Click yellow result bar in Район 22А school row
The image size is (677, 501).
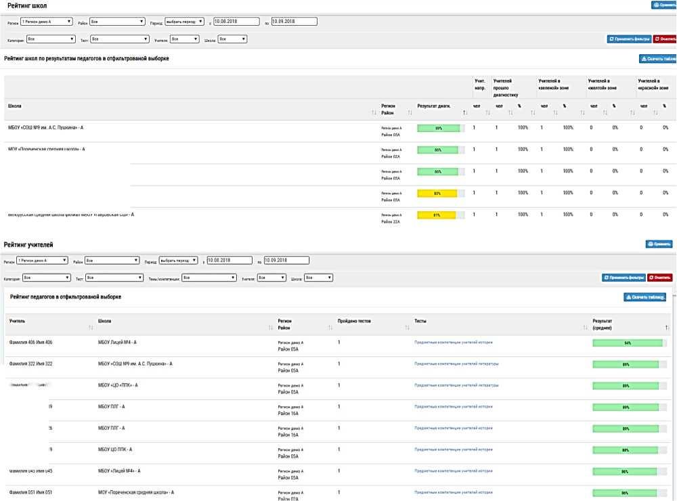coord(436,215)
